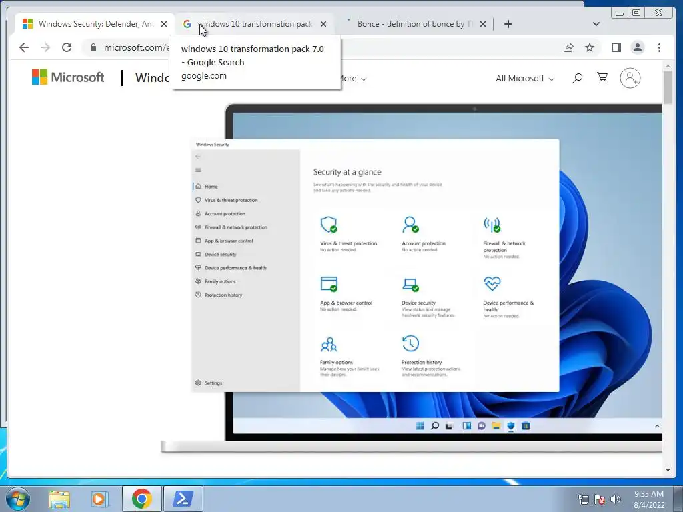
Task: Expand the More navigation menu
Action: pos(353,79)
